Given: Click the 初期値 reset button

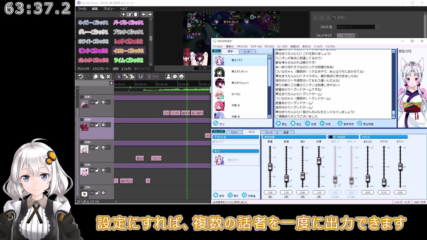Looking at the screenshot, I should (249, 196).
